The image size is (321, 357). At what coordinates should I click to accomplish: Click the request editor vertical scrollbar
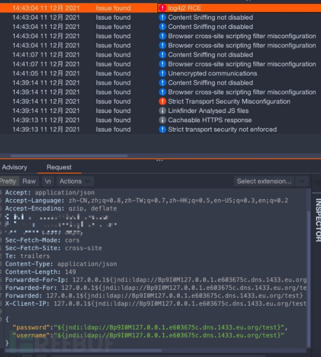click(308, 279)
